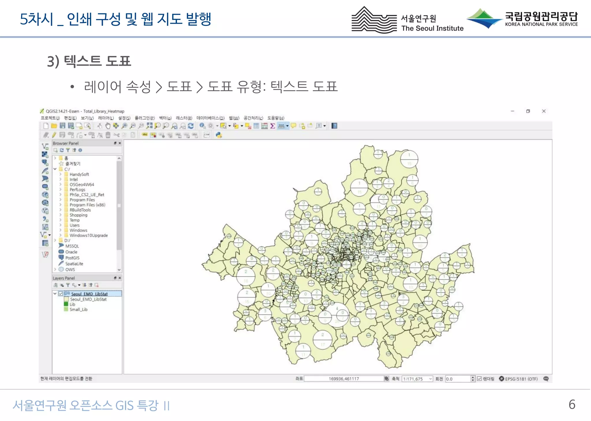Click the Map Tips speech bubble icon
Viewport: 591px width, 421px height.
pyautogui.click(x=293, y=126)
